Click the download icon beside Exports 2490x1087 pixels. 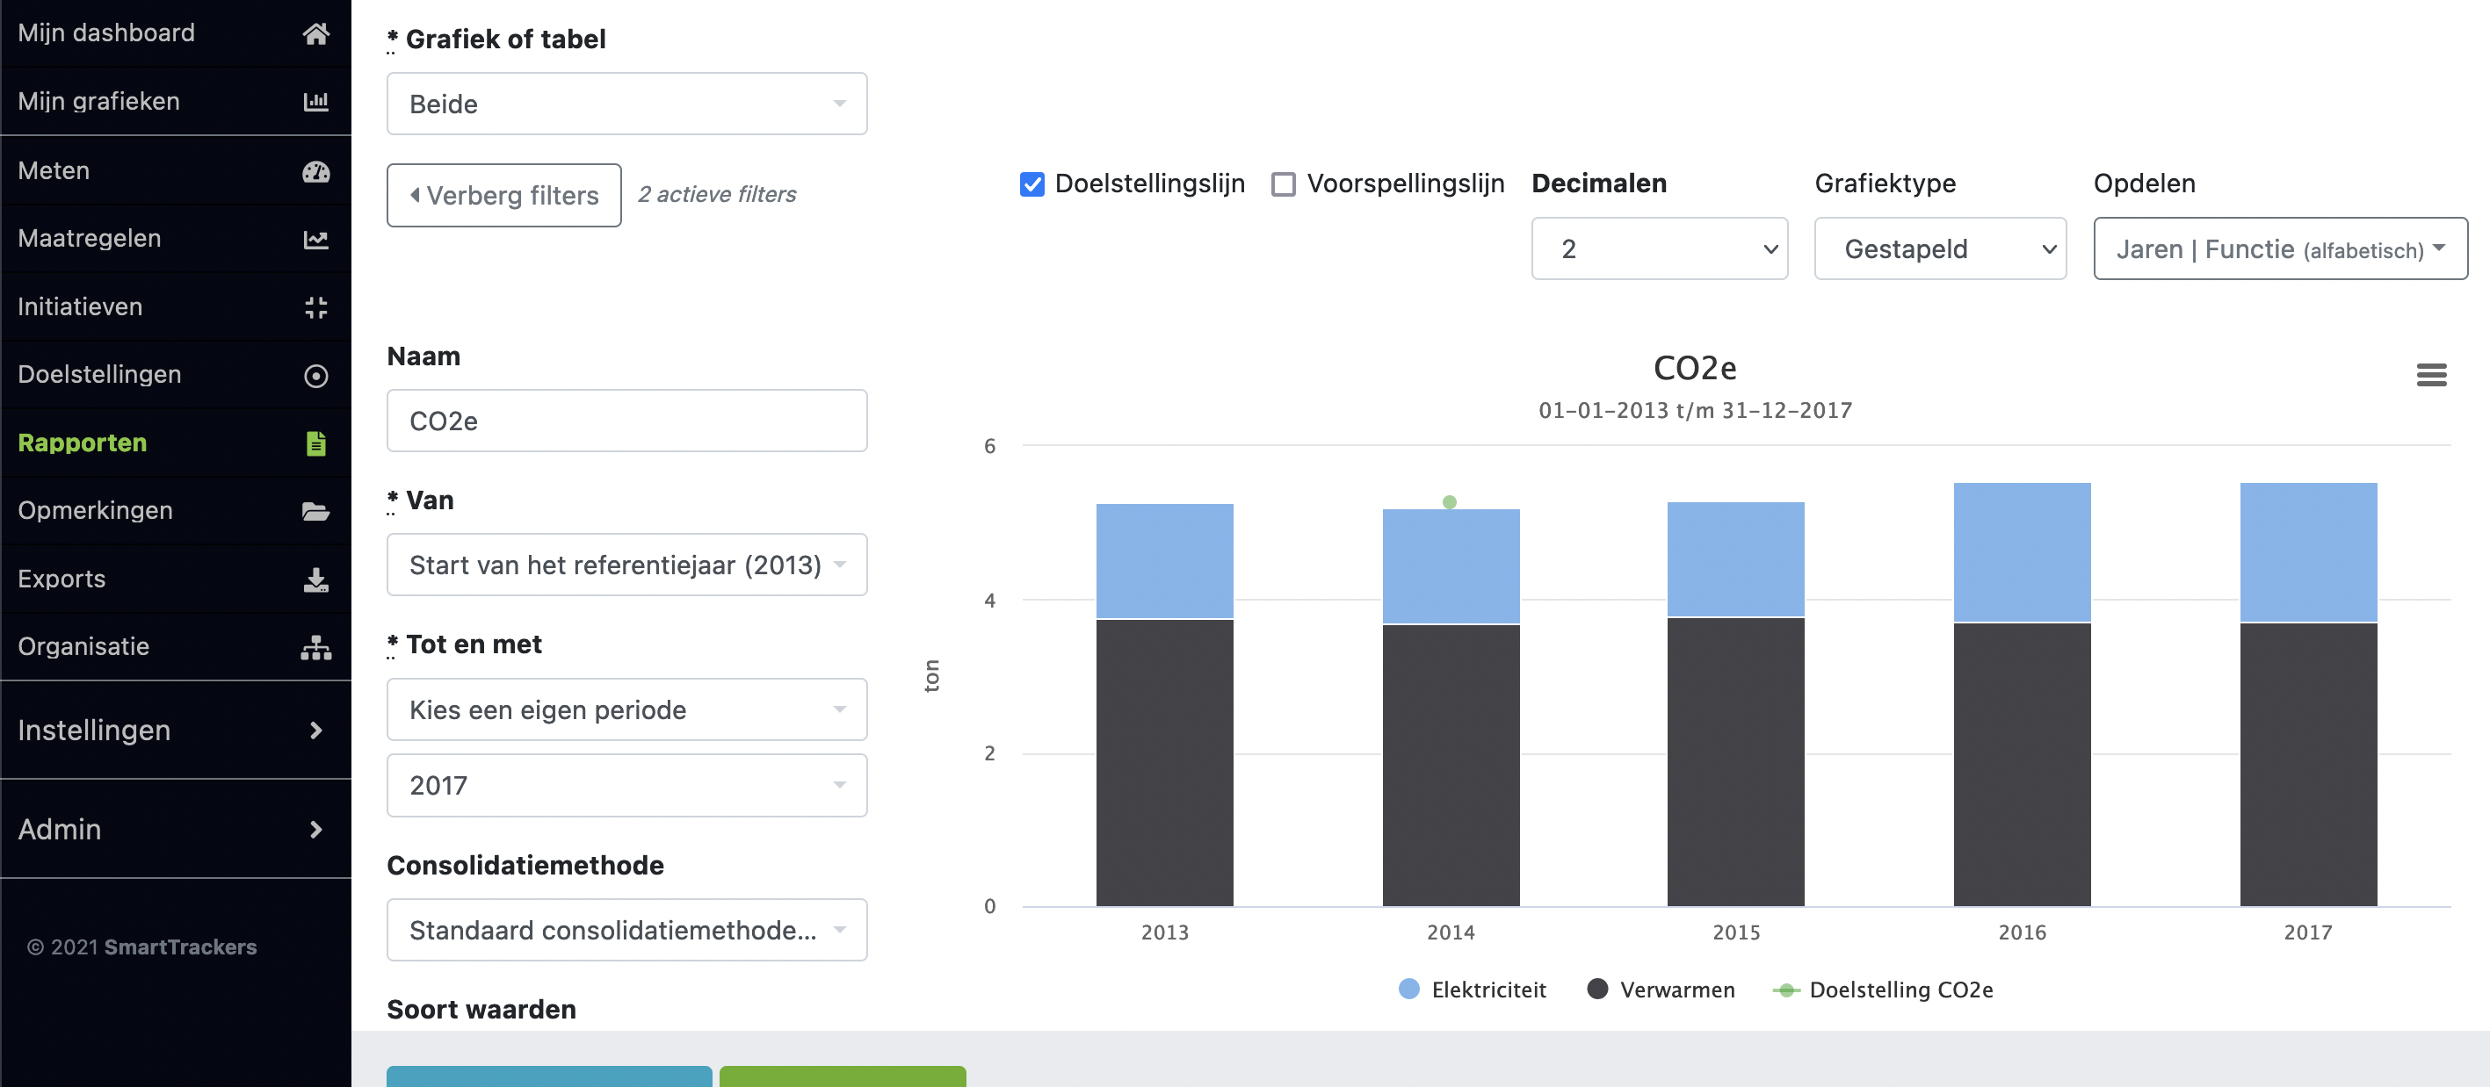[315, 579]
